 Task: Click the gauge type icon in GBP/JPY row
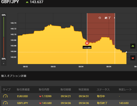5,103
